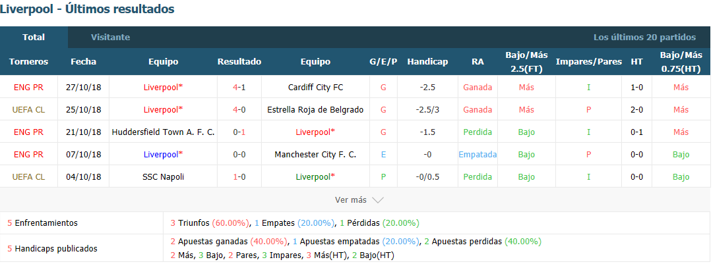
Task: Open the Los últimos 20 partidos selector
Action: pyautogui.click(x=644, y=37)
